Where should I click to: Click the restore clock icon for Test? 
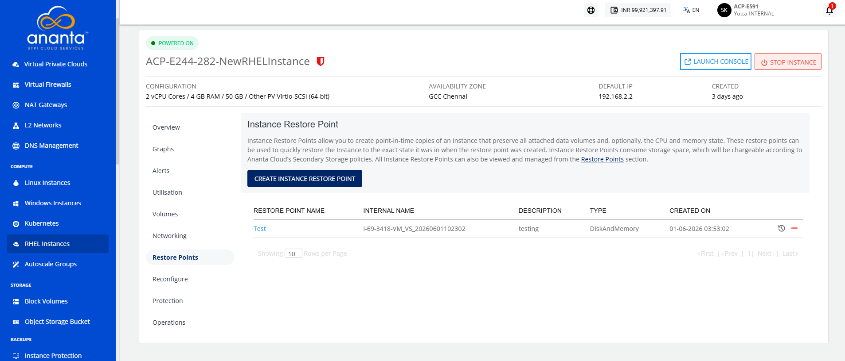[782, 228]
